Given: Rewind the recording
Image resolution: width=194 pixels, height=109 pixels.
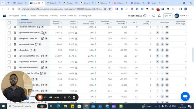Looking at the screenshot, I should [51, 97].
